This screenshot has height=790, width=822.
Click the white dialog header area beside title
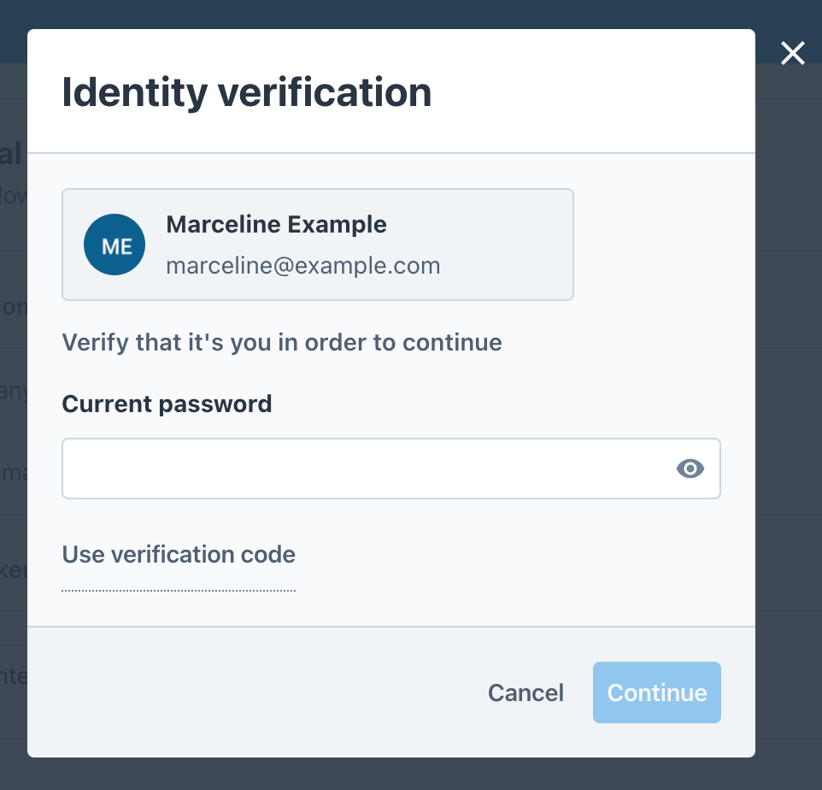592,92
